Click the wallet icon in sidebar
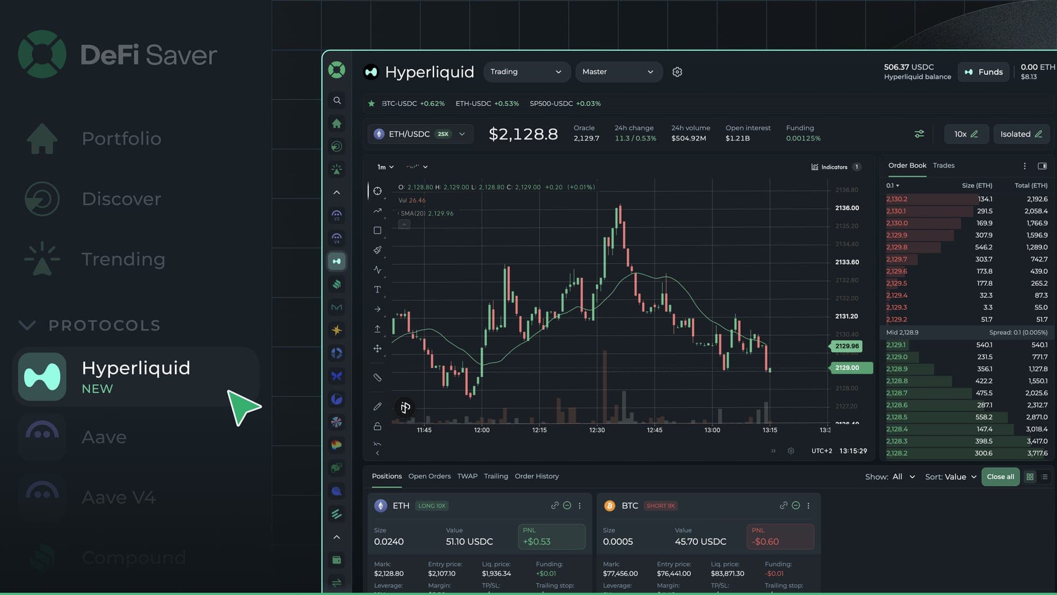Screen dimensions: 1057x595 pyautogui.click(x=337, y=560)
